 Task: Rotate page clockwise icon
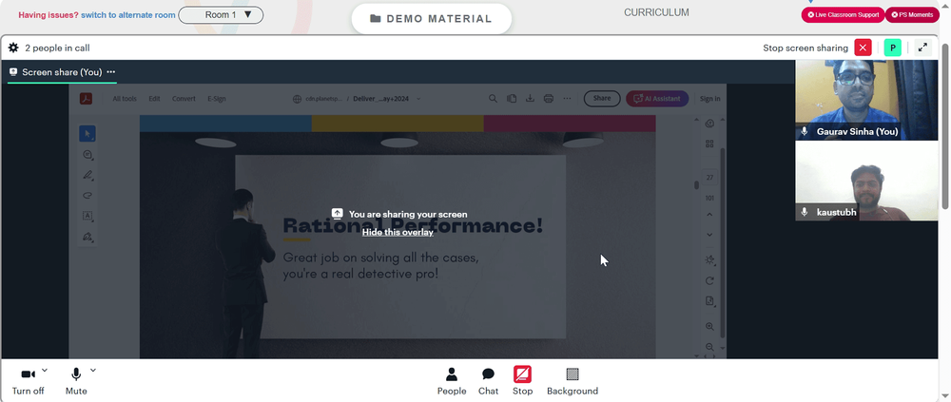point(709,280)
